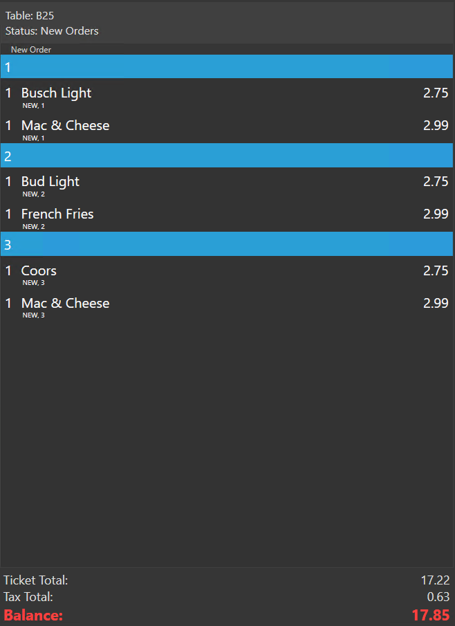Click the Status: New Orders text
The height and width of the screenshot is (626, 455).
click(52, 31)
